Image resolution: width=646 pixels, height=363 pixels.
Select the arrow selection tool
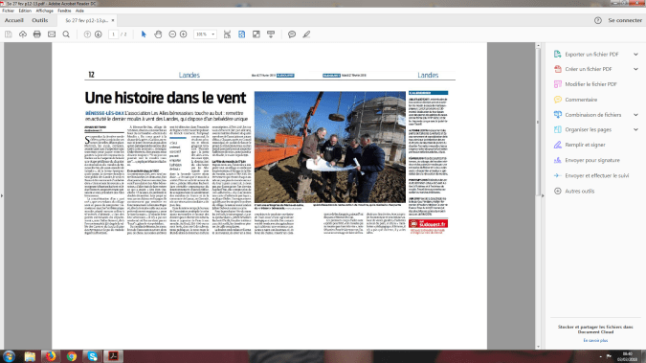point(144,34)
